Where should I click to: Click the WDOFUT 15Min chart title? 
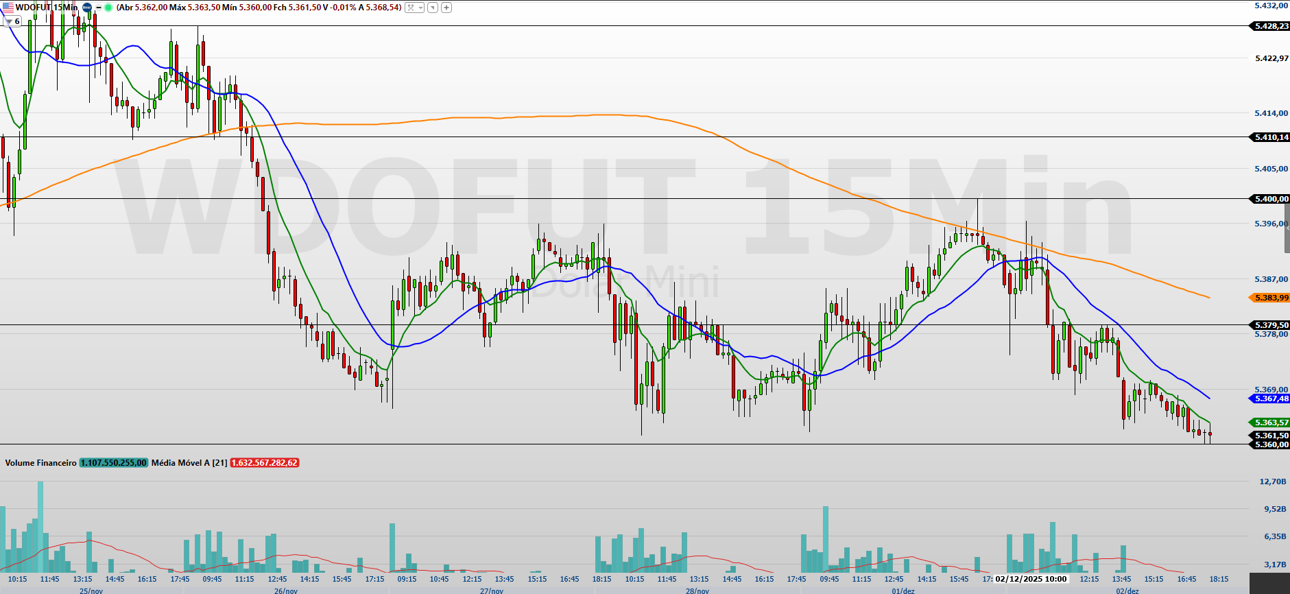[x=46, y=8]
